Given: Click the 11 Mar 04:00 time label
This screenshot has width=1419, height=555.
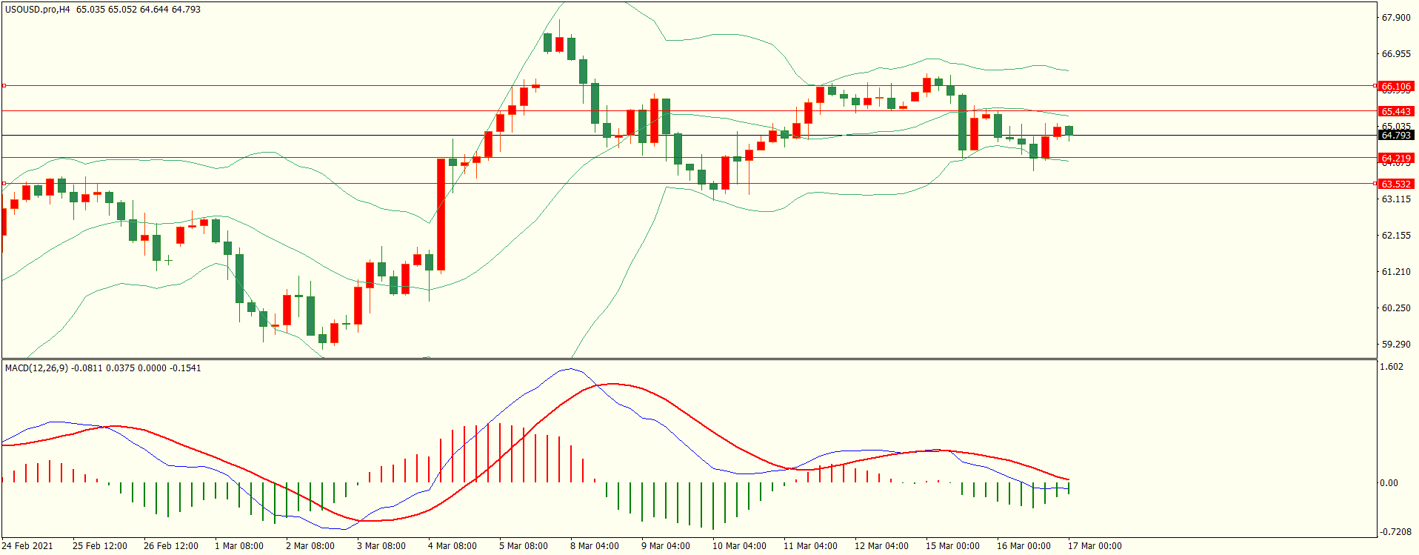Looking at the screenshot, I should [x=811, y=546].
